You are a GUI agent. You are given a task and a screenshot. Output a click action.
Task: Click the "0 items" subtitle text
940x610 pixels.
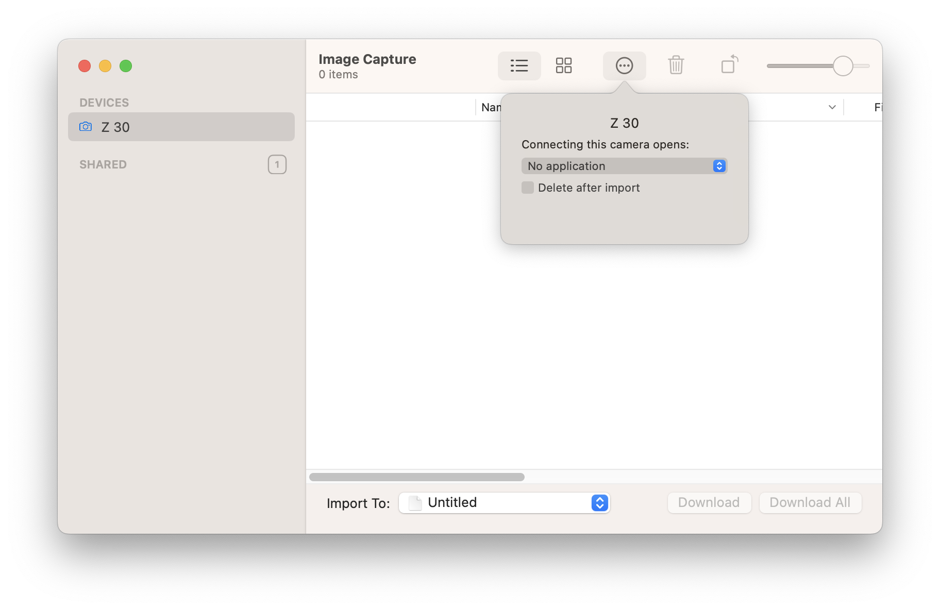click(x=338, y=75)
